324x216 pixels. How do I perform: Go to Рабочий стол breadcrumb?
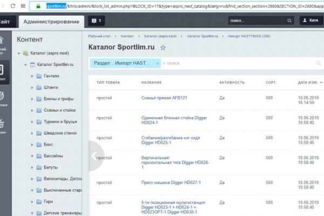pyautogui.click(x=99, y=36)
